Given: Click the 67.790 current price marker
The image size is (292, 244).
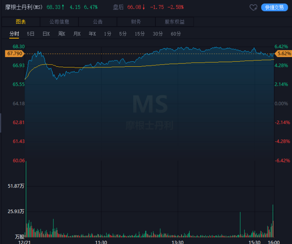Looking at the screenshot, I should 14,54.
